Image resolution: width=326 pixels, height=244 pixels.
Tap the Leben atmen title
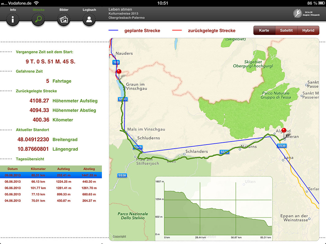[120, 9]
